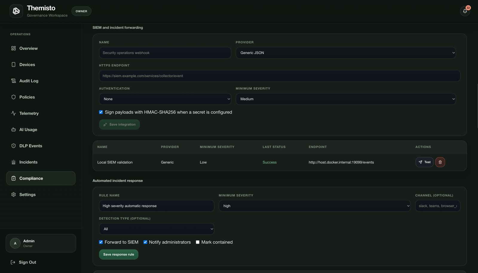Click the Sign Out arrow icon

[13, 262]
